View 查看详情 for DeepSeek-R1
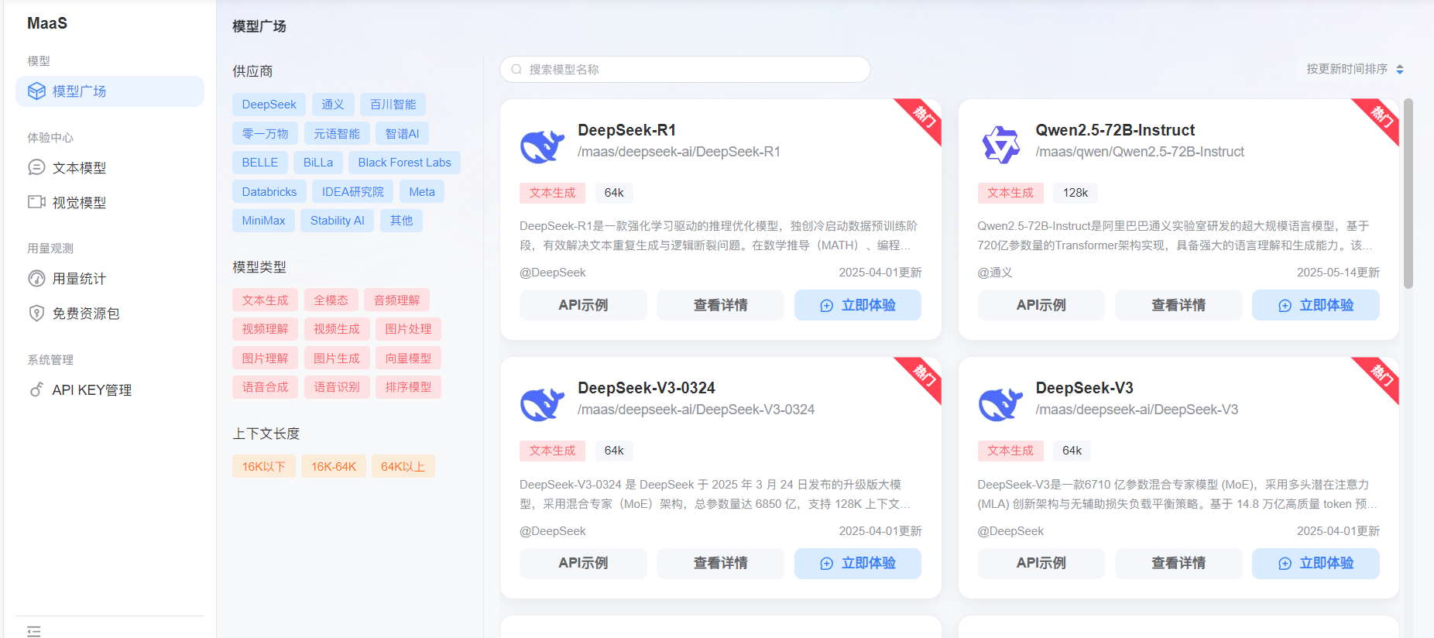This screenshot has height=638, width=1434. click(720, 305)
